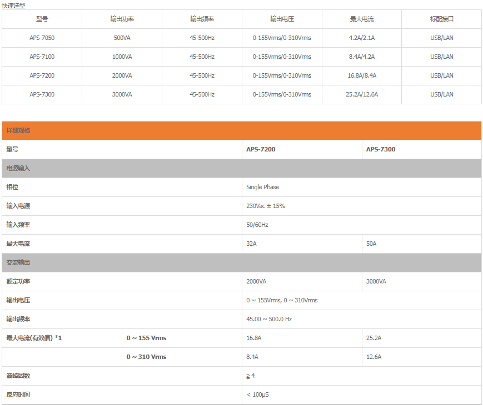Click the 快速选型 heading
Viewport: 483px width, 405px height.
tap(13, 6)
